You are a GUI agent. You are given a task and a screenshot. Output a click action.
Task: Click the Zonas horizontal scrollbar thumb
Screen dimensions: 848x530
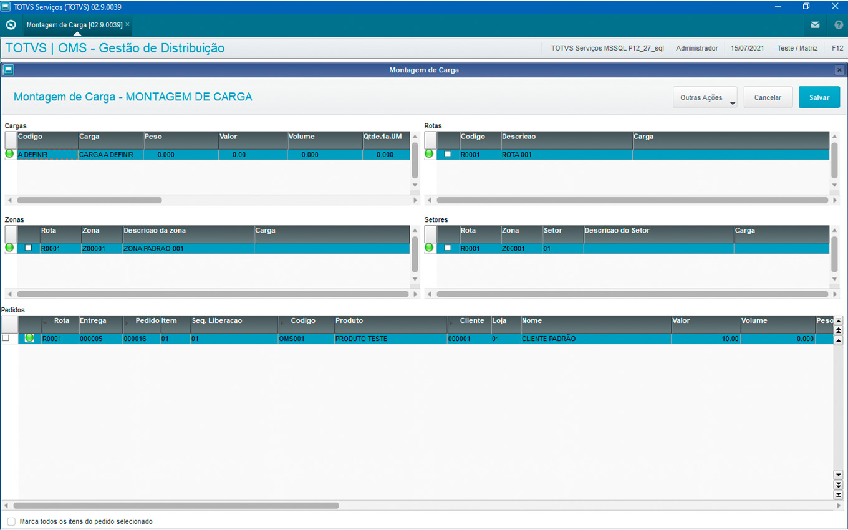click(x=213, y=294)
